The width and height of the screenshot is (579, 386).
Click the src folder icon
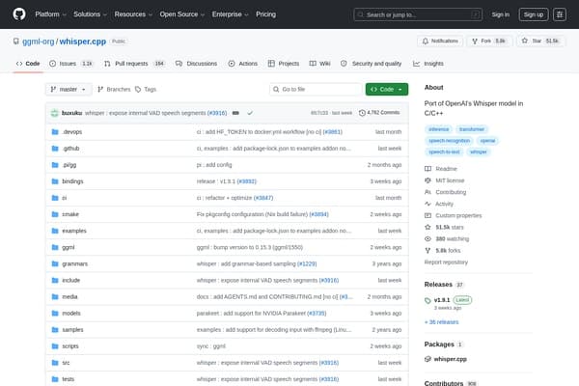[55, 363]
